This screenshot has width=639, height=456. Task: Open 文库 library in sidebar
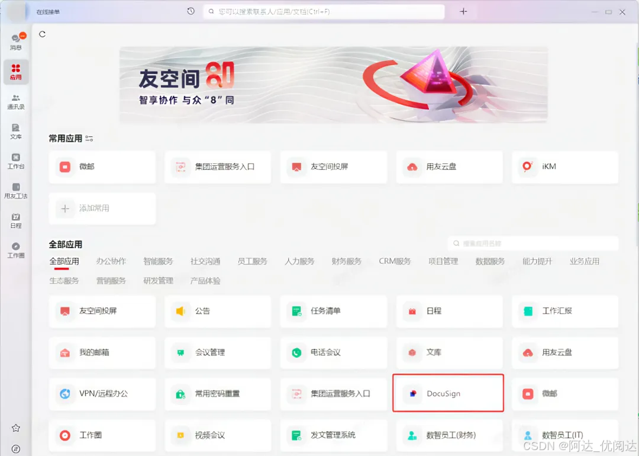[16, 131]
